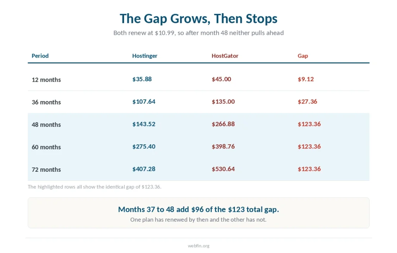This screenshot has width=397, height=253.
Task: Click HostGator price $45.00
Action: [x=221, y=79]
